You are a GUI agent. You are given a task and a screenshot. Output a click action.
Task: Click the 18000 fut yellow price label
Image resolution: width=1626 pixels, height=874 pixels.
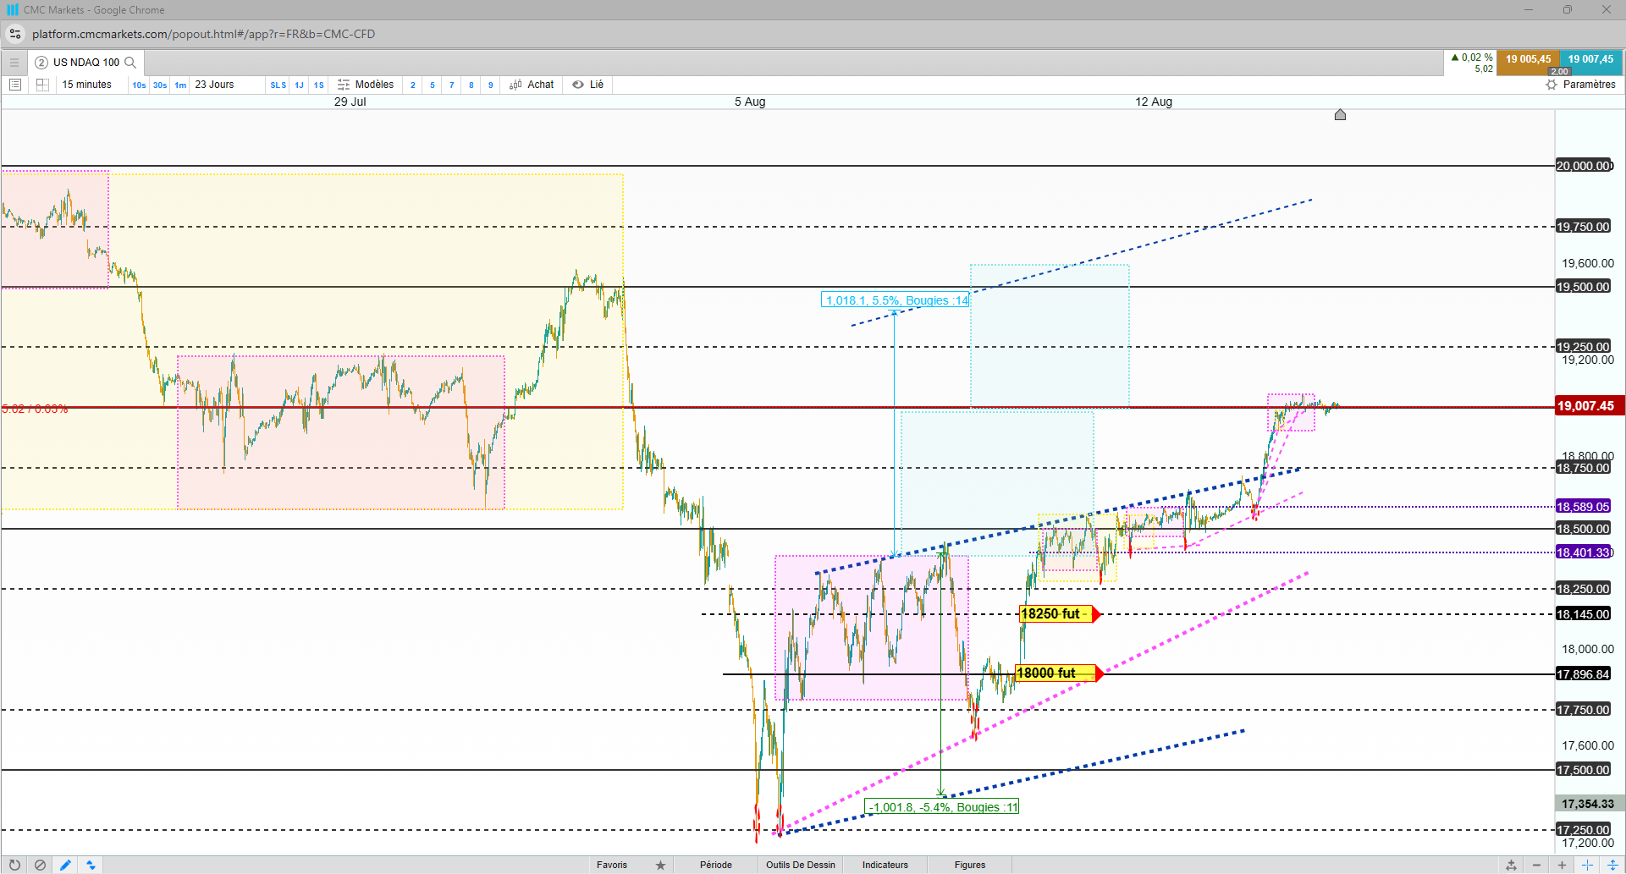pyautogui.click(x=1059, y=673)
